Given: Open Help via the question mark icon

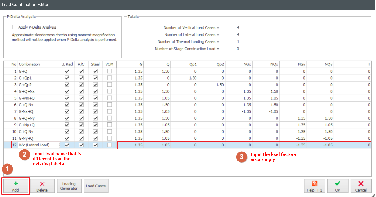Looking at the screenshot, I should [x=314, y=186].
